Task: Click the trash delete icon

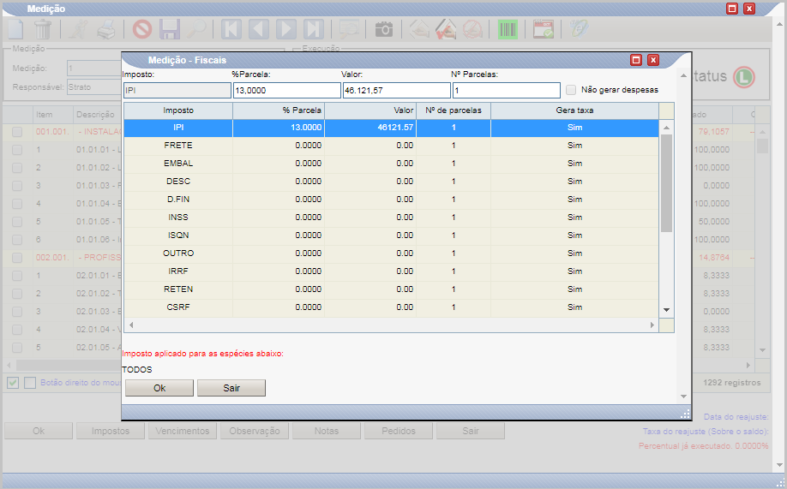Action: click(43, 29)
